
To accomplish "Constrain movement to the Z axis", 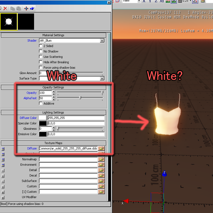I will click(156, 1).
